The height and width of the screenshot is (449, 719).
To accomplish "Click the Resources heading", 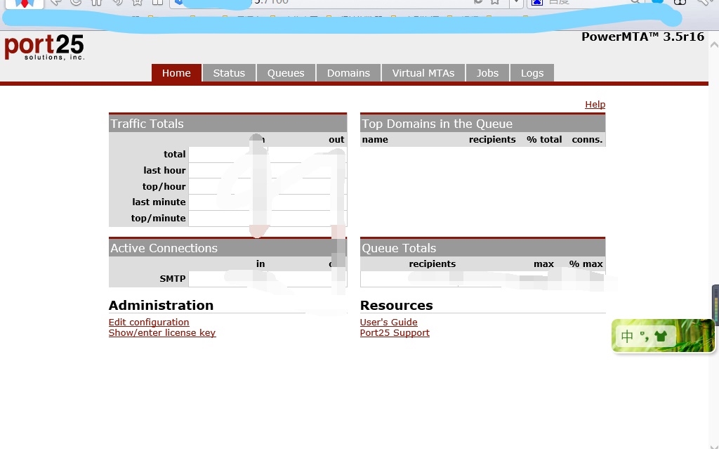I will pos(396,305).
